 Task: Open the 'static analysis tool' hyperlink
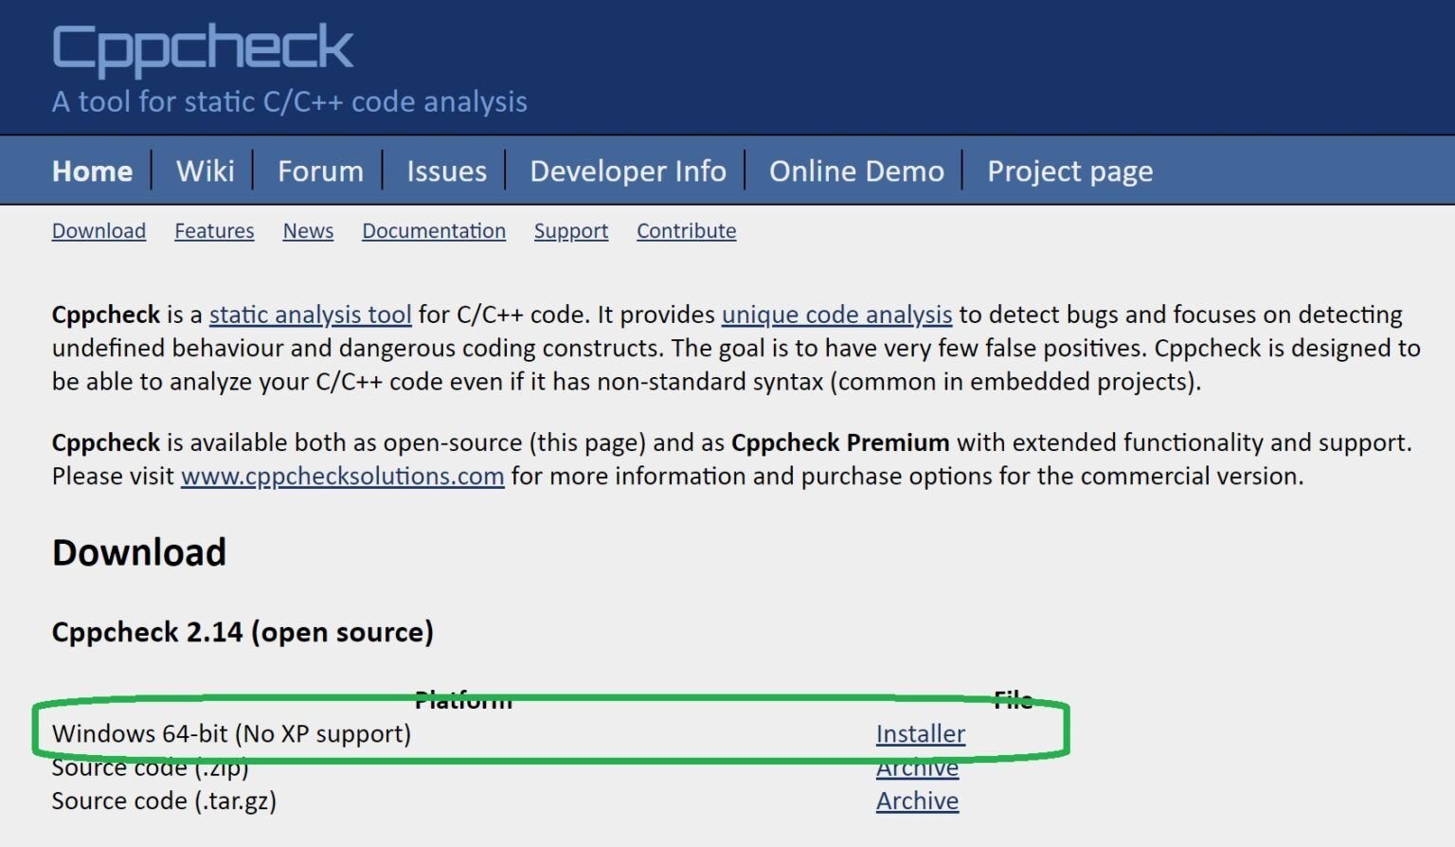click(310, 315)
